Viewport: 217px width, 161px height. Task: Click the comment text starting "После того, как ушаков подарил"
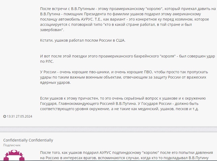(127, 155)
